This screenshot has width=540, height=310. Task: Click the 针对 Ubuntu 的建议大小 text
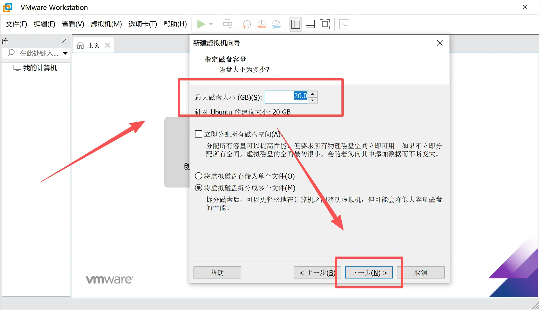click(243, 112)
